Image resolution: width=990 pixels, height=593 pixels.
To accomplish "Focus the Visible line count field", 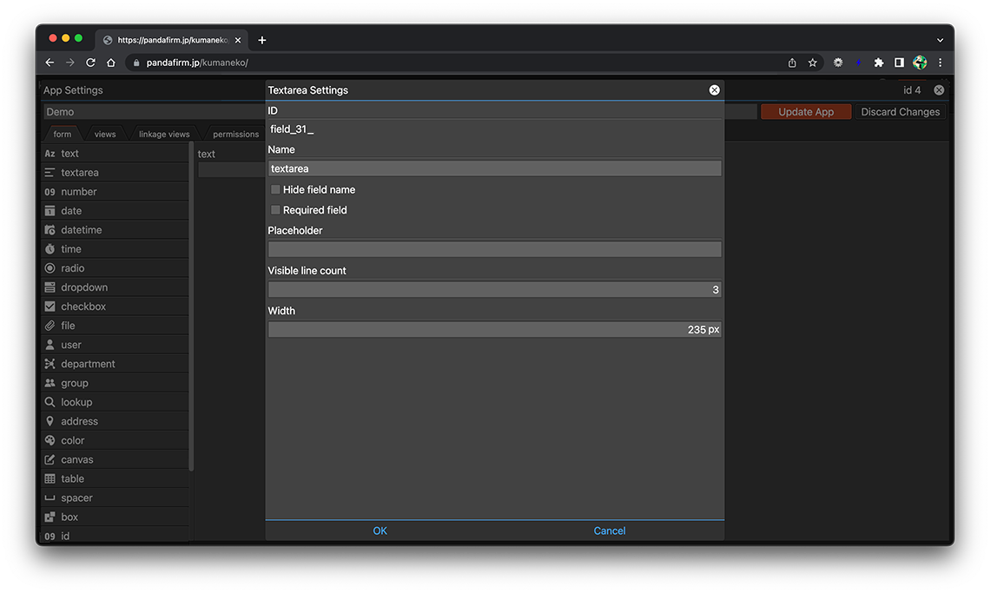I will pyautogui.click(x=494, y=290).
